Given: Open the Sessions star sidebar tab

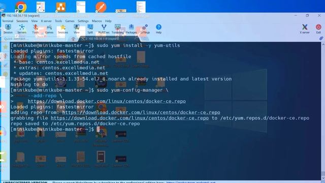Looking at the screenshot, I should [x=6, y=47].
